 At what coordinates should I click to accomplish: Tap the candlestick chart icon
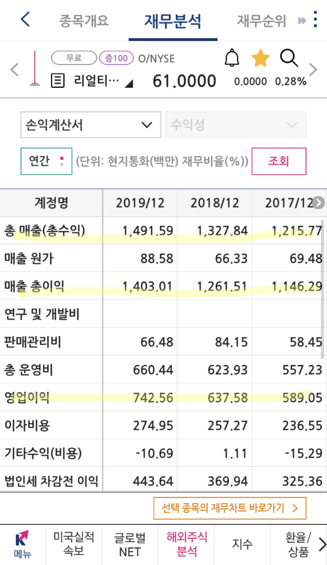(x=34, y=68)
